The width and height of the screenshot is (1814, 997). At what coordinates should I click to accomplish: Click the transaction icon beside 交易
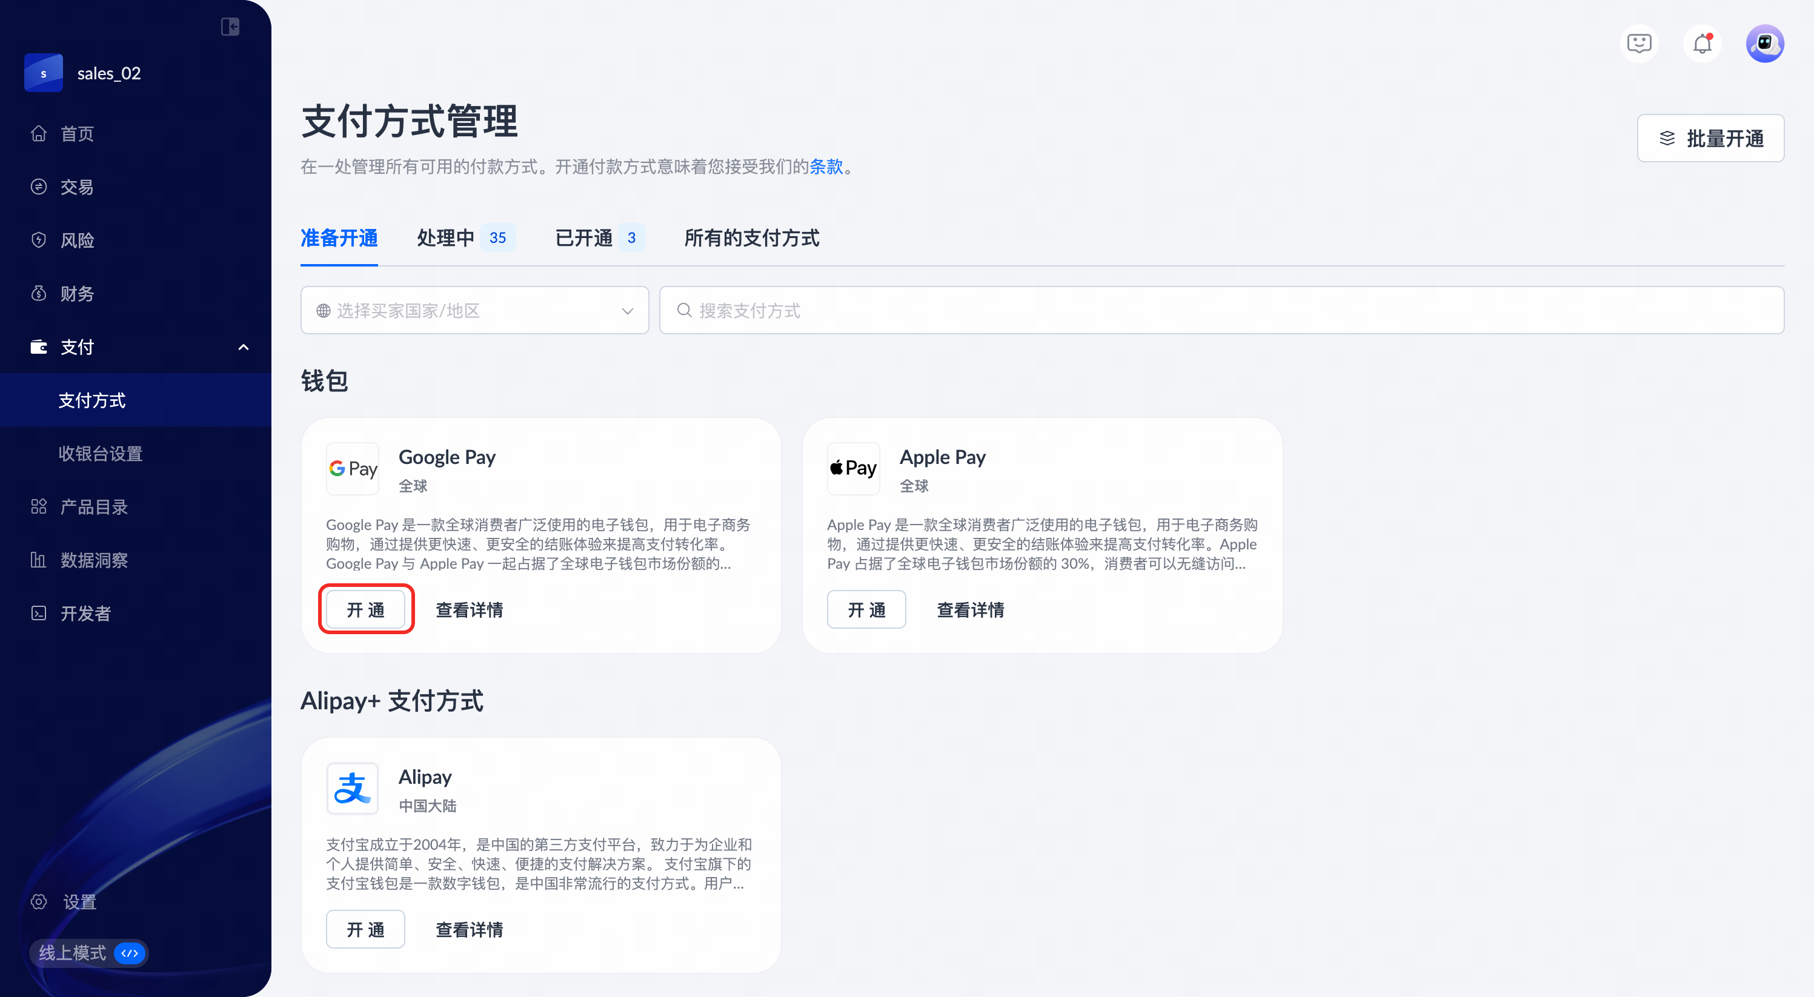(39, 187)
